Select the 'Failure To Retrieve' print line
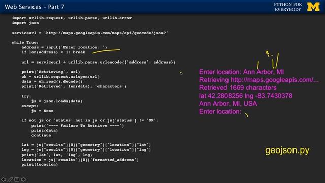This screenshot has width=325, height=183. coord(78,126)
